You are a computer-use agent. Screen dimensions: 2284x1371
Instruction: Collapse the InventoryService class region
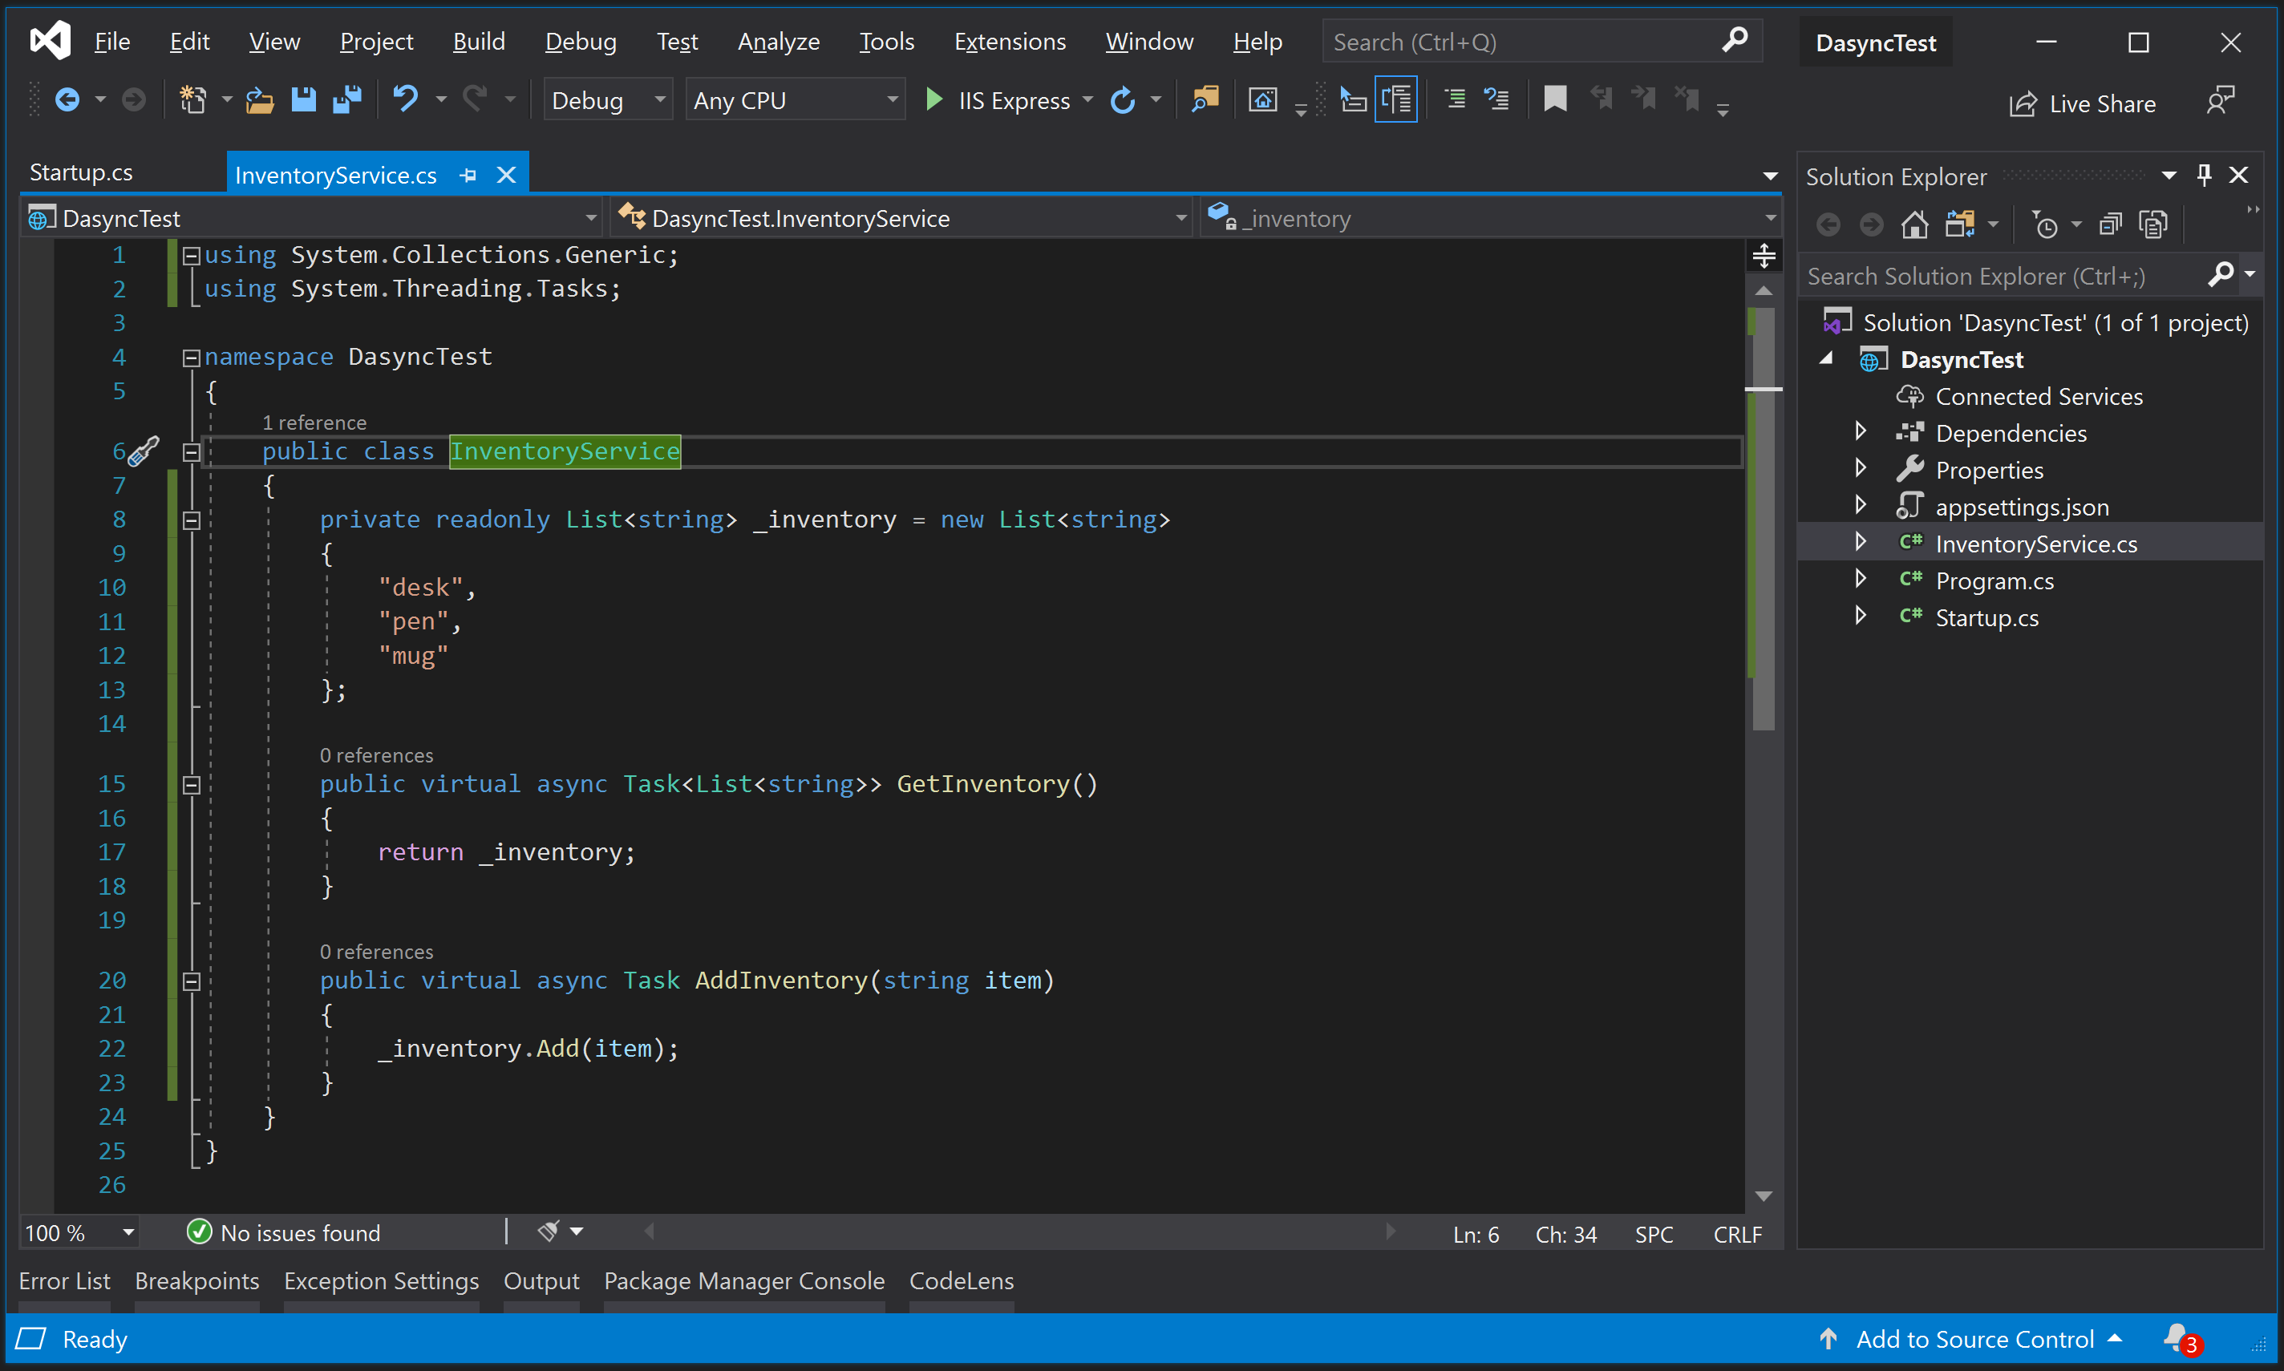click(191, 453)
